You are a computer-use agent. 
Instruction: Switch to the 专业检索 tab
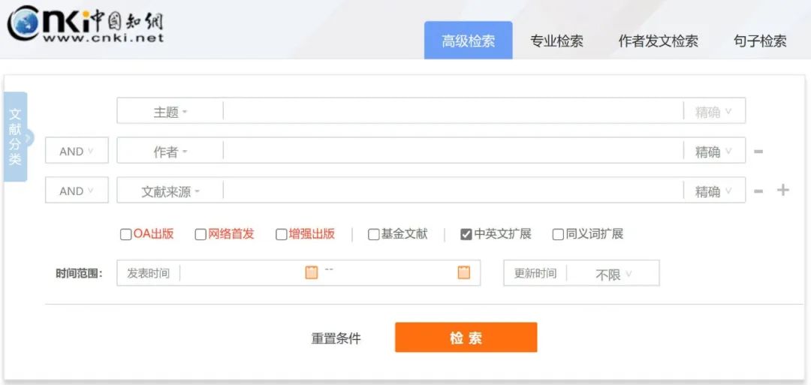pyautogui.click(x=556, y=41)
